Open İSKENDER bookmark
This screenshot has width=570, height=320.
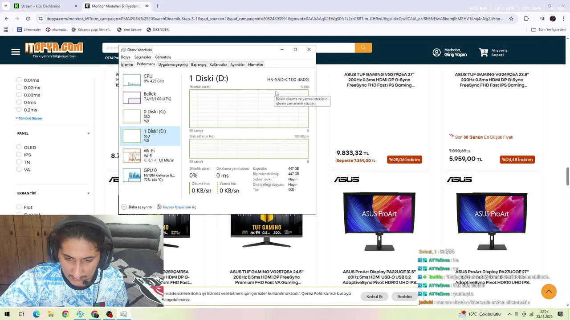157,30
